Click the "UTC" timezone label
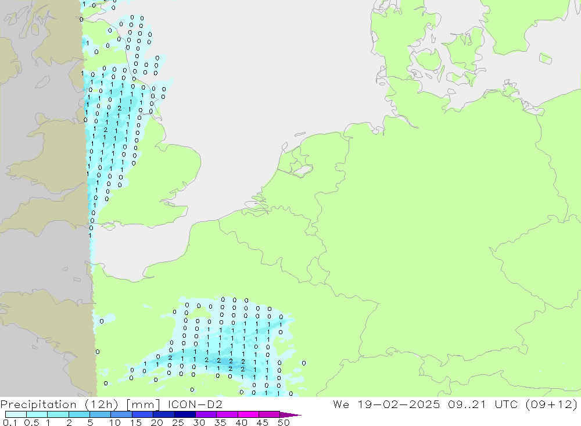Image resolution: width=581 pixels, height=426 pixels. [506, 404]
